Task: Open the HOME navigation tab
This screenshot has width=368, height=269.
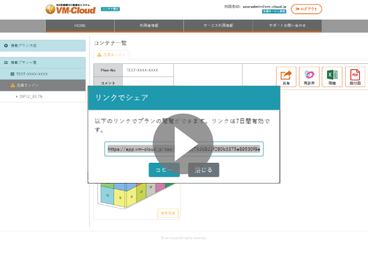Action: pos(80,26)
